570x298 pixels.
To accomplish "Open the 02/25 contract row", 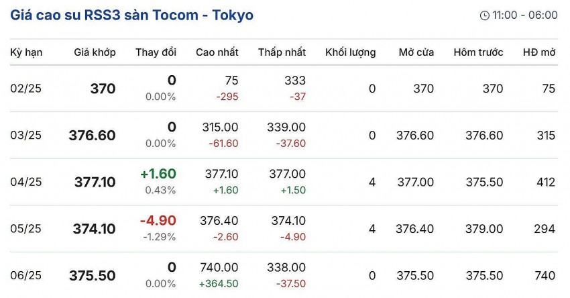I will pos(25,89).
